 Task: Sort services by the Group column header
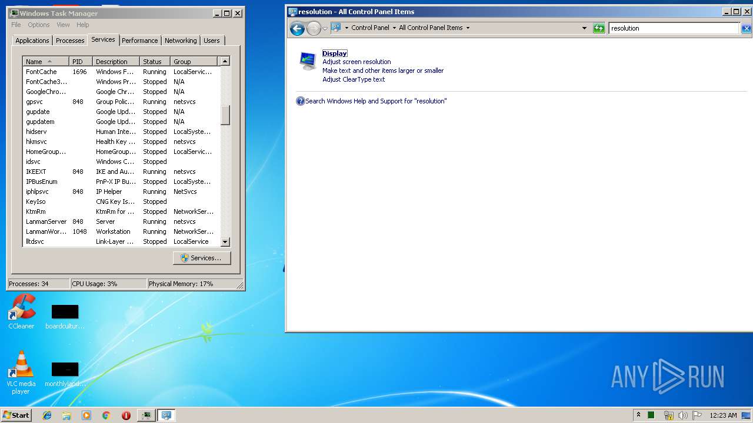tap(194, 62)
